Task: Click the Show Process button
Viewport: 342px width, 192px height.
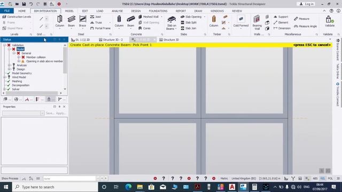Action: pyautogui.click(x=10, y=178)
